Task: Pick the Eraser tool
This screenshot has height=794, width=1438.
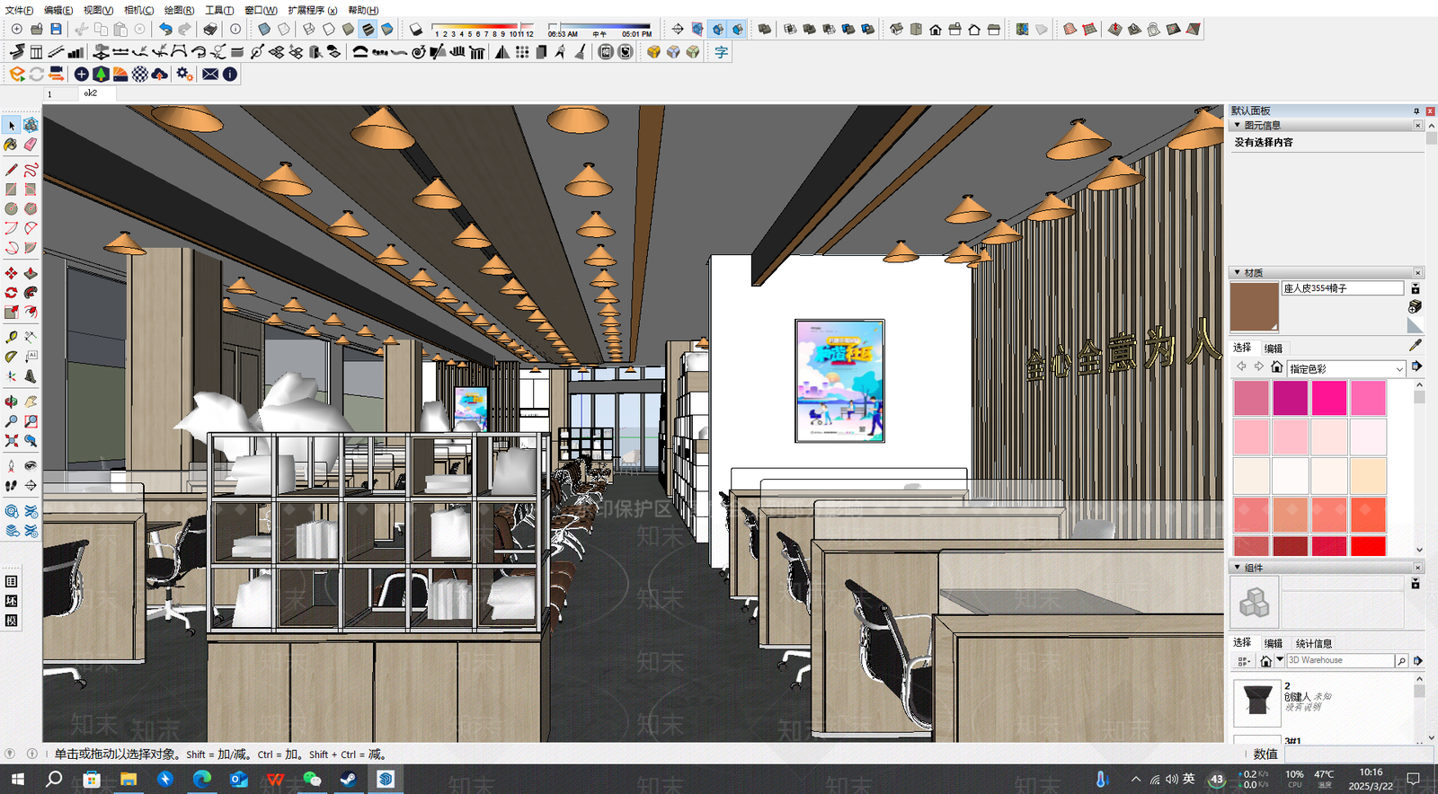Action: pos(31,145)
